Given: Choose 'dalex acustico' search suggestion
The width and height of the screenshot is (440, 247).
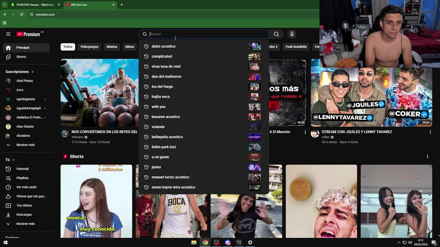Looking at the screenshot, I should (x=203, y=46).
